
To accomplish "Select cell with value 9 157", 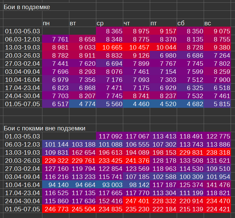I will [163, 31].
